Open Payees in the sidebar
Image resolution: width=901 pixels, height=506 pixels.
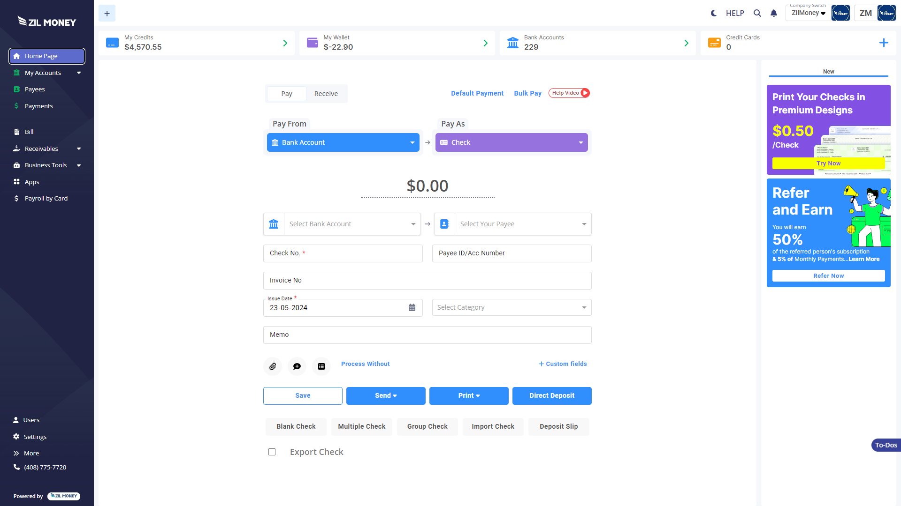click(35, 89)
